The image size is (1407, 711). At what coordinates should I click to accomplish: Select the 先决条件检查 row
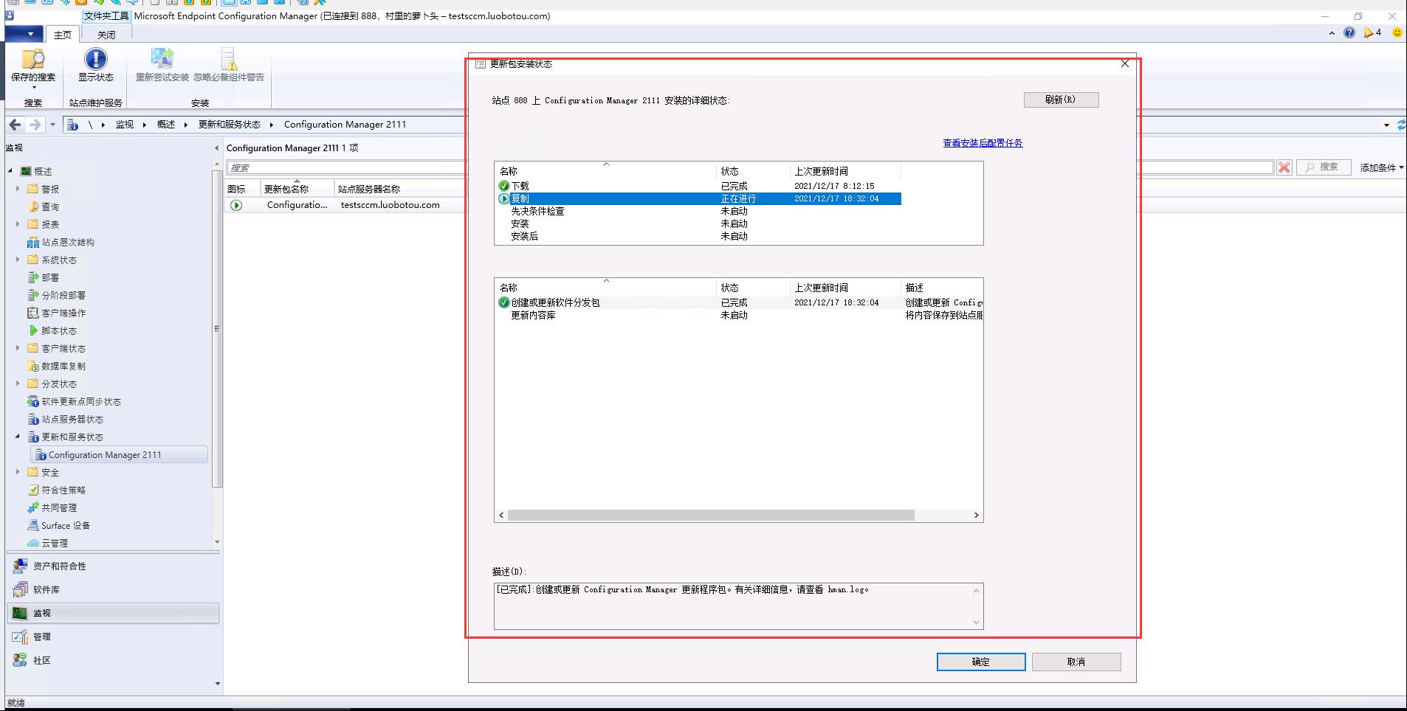tap(698, 211)
